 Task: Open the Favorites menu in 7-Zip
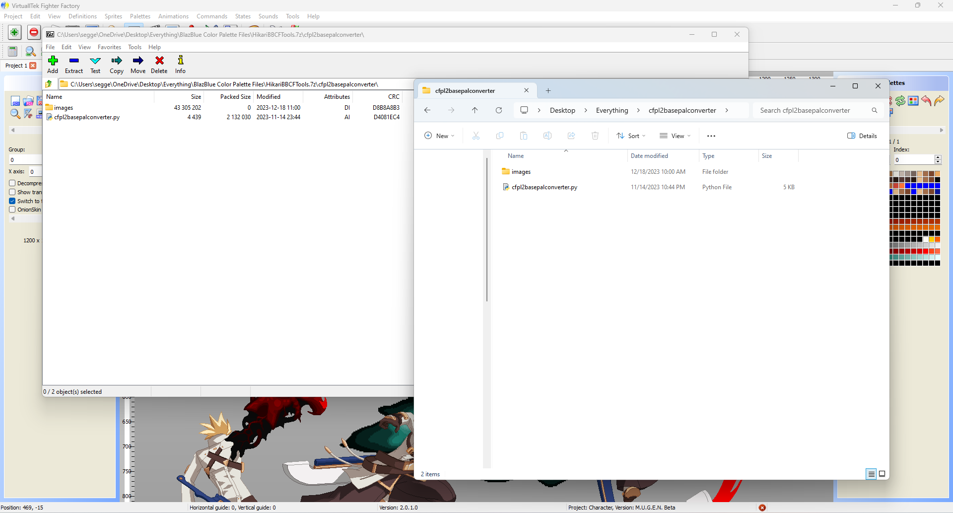tap(109, 47)
